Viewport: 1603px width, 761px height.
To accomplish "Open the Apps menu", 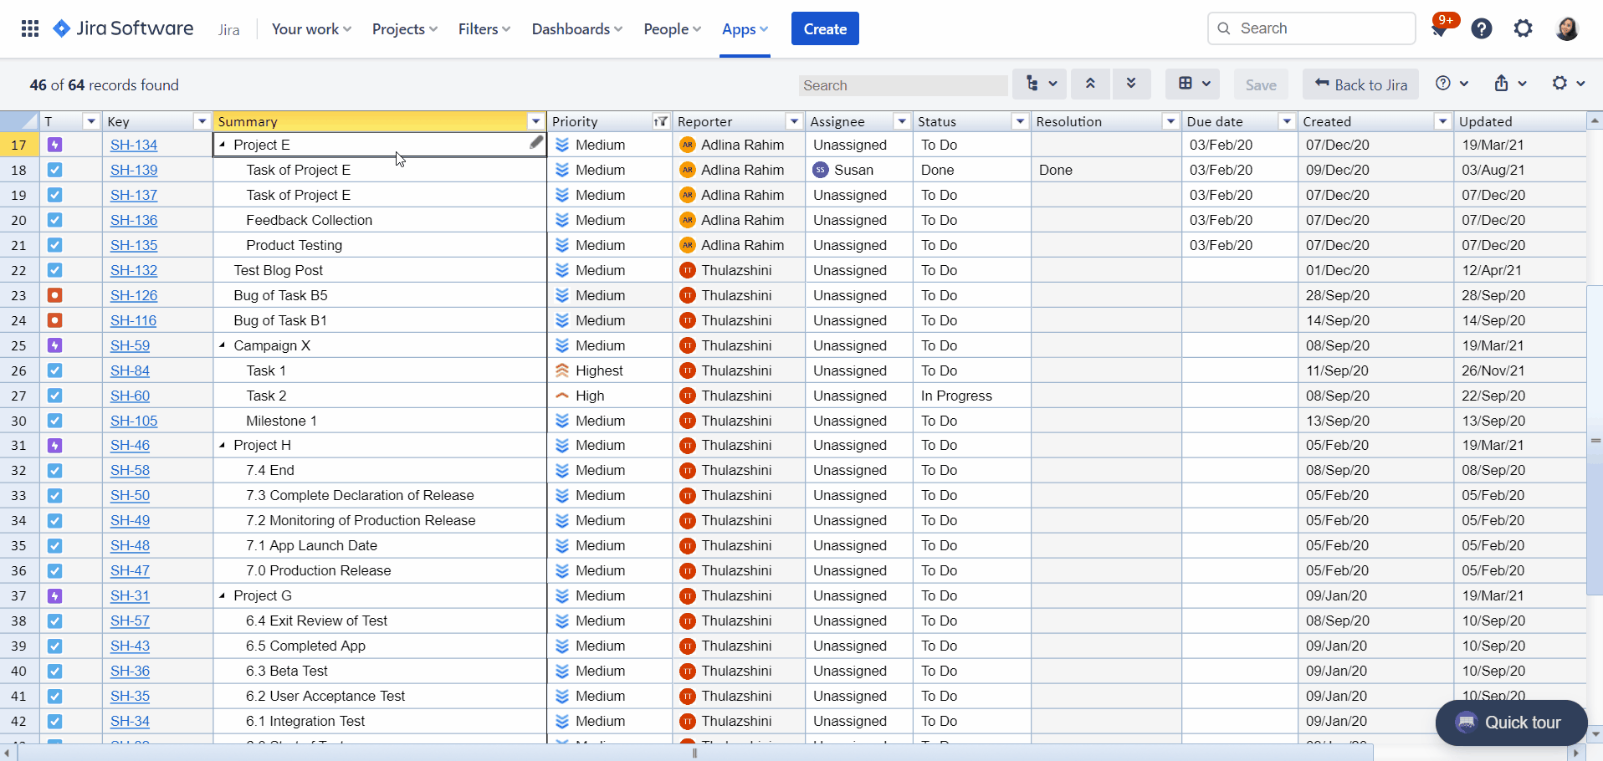I will 745,28.
